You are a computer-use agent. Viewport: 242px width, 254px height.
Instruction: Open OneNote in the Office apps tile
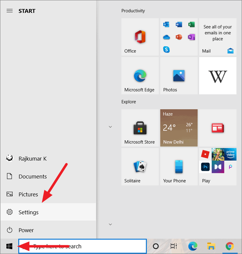pyautogui.click(x=191, y=37)
